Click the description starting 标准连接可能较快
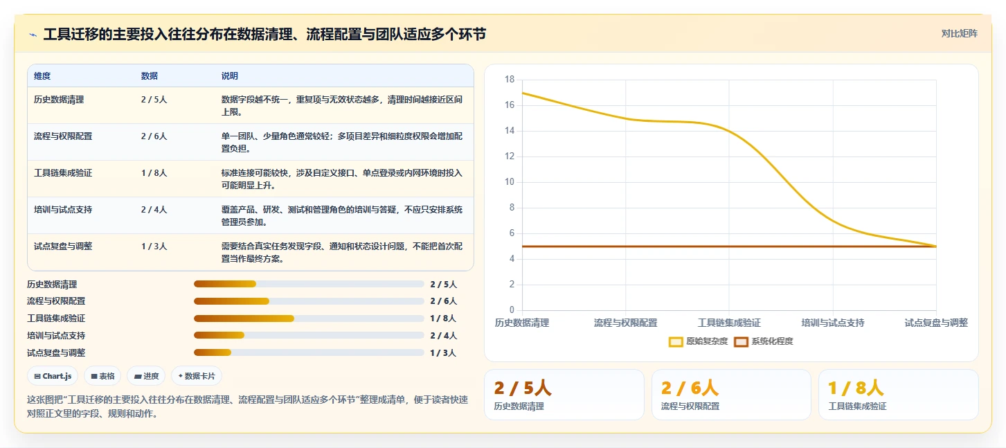The height and width of the screenshot is (448, 1006). click(342, 179)
